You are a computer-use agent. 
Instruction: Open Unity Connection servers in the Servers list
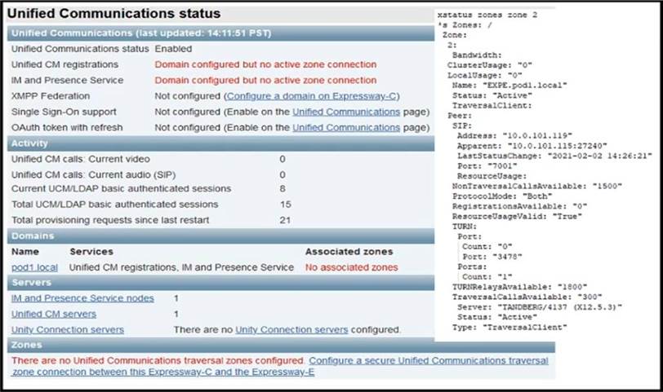click(68, 329)
